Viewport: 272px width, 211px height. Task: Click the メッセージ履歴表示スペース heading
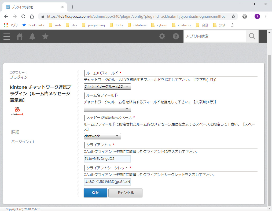109,117
